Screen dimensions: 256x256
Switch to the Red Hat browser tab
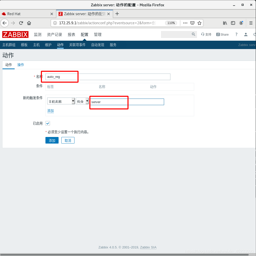[28, 14]
